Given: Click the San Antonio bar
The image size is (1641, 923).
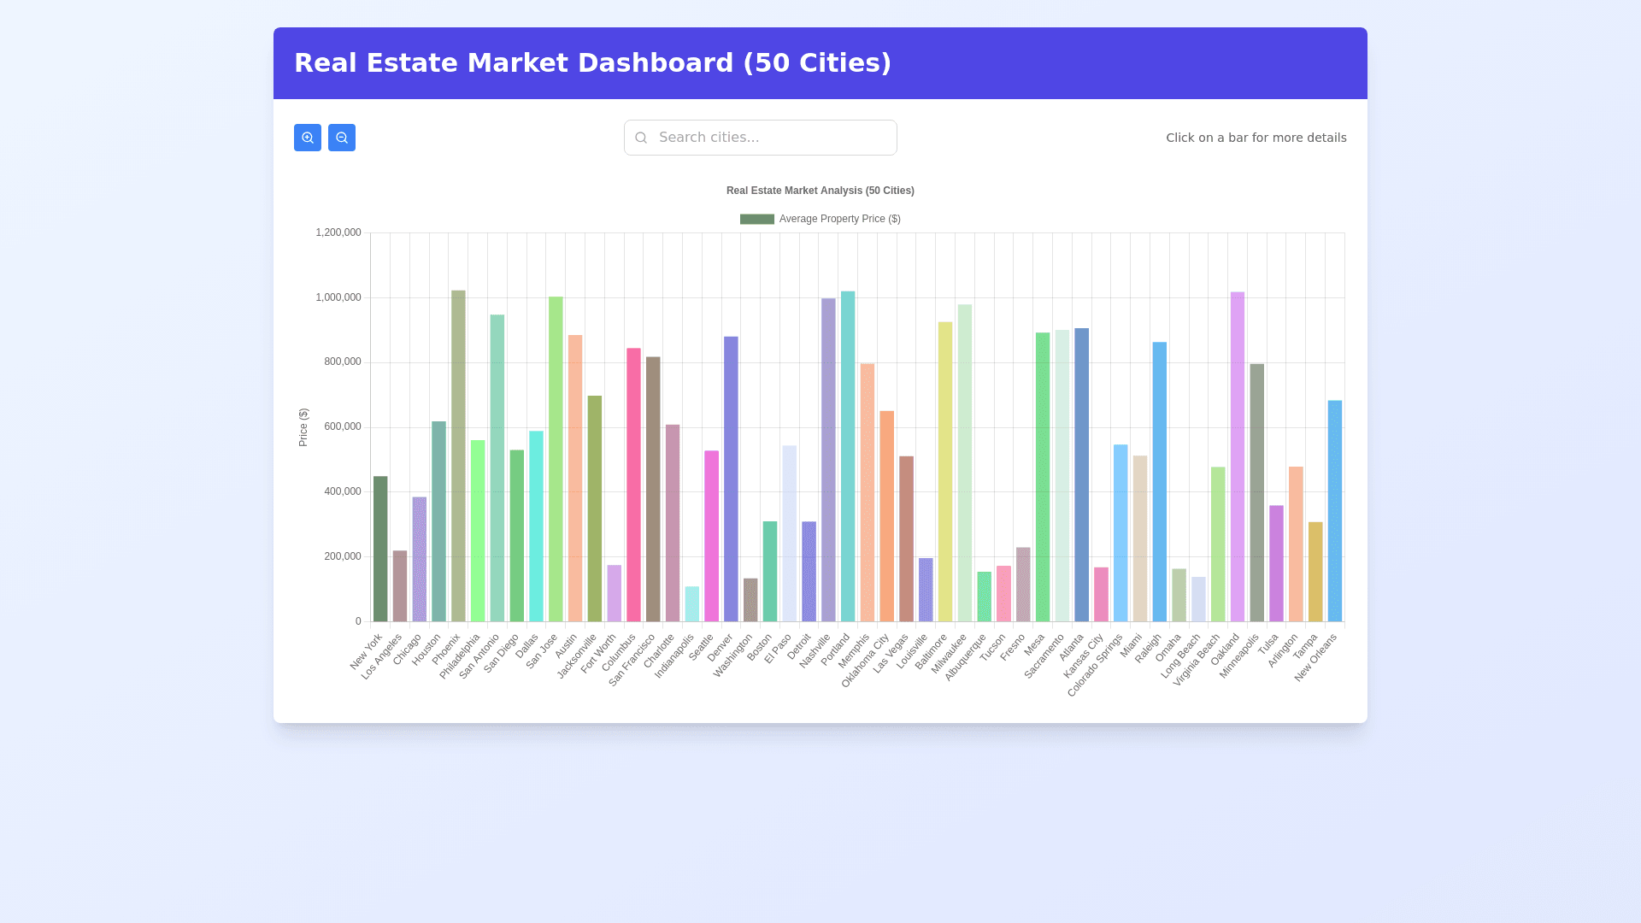Looking at the screenshot, I should [497, 467].
